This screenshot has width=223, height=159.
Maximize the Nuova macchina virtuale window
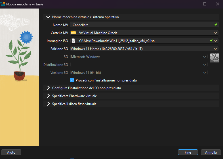204,4
